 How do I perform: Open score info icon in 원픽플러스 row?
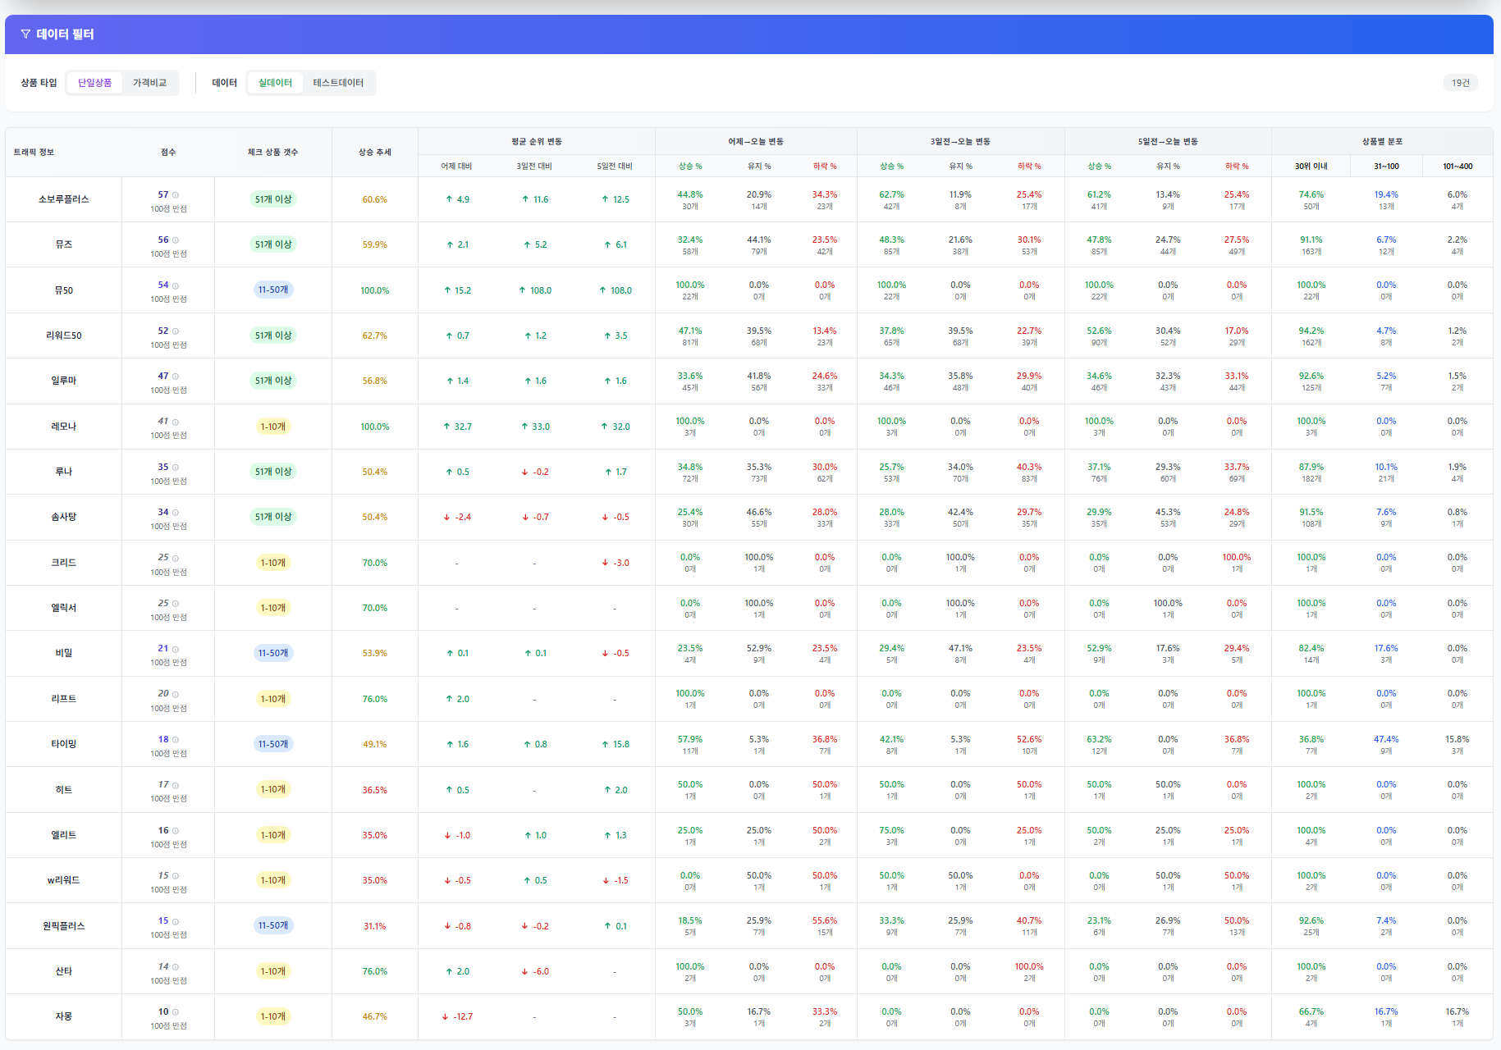pos(176,921)
